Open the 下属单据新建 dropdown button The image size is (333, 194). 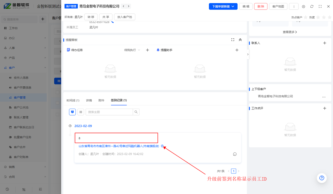[x=223, y=6]
